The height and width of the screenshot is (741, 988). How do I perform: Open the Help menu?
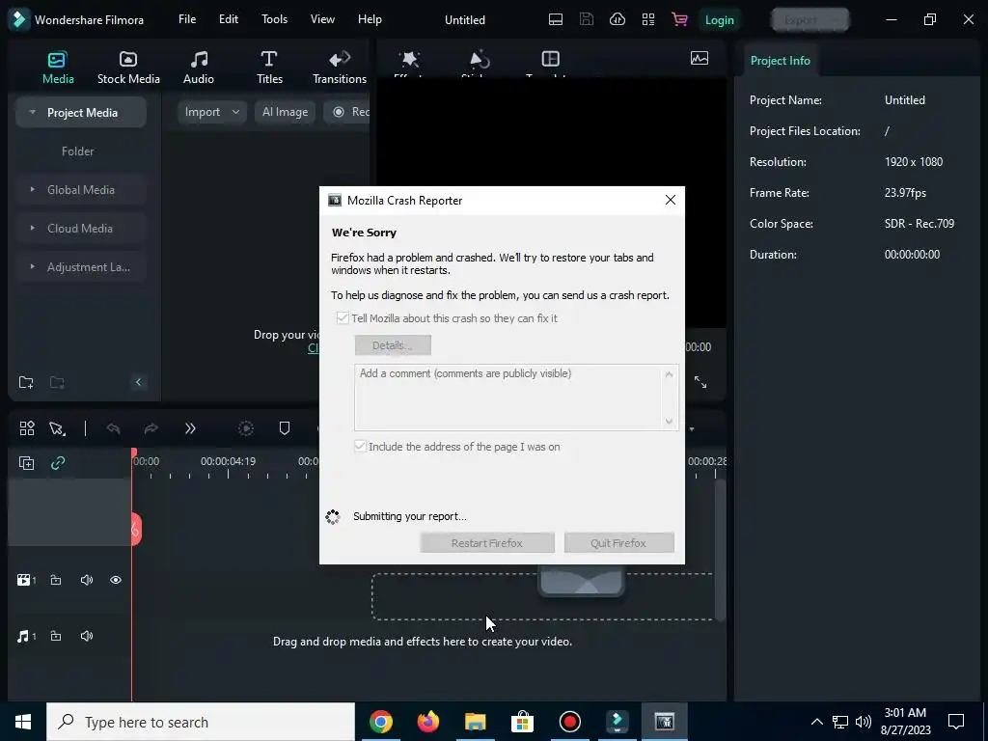pos(370,19)
